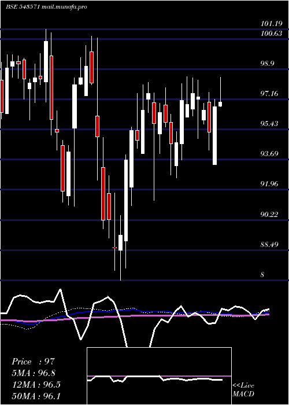Click the pink signal line in MACD box
289x405 pixels.
click(x=159, y=376)
